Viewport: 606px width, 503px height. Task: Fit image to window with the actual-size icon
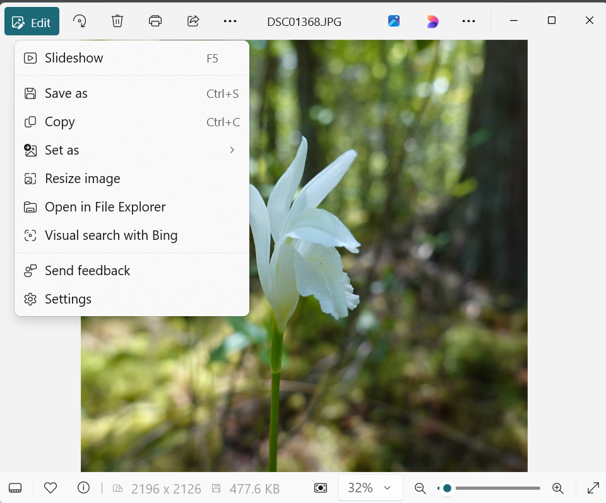[321, 488]
